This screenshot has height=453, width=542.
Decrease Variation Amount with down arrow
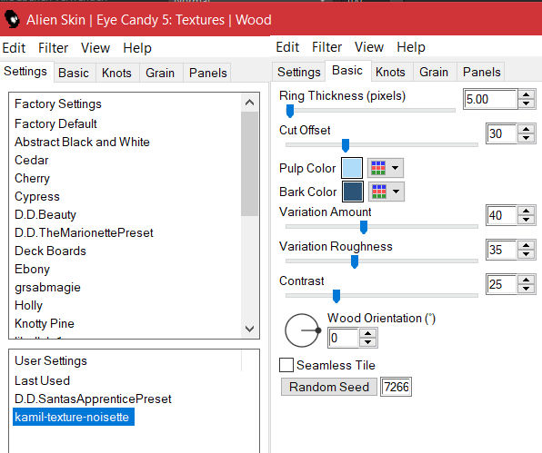[527, 220]
